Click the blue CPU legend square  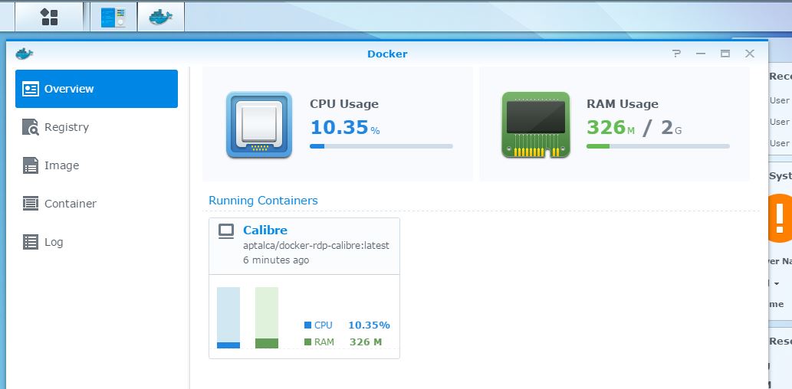coord(307,325)
